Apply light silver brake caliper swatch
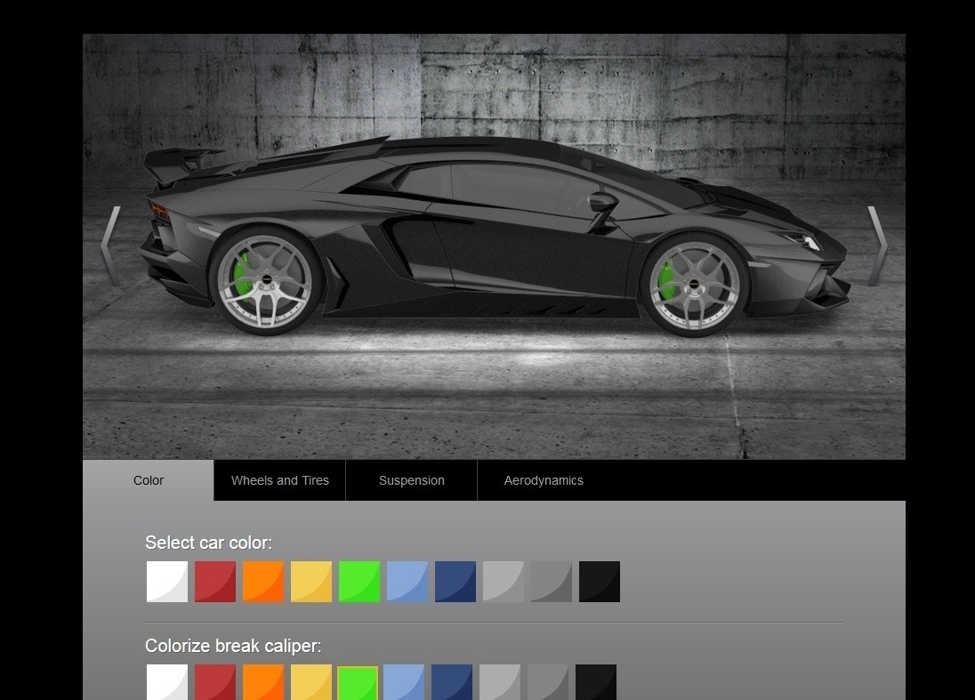This screenshot has height=700, width=975. point(499,682)
